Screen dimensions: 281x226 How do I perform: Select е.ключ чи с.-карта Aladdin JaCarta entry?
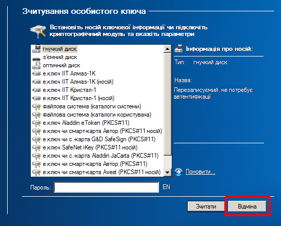[101, 156]
